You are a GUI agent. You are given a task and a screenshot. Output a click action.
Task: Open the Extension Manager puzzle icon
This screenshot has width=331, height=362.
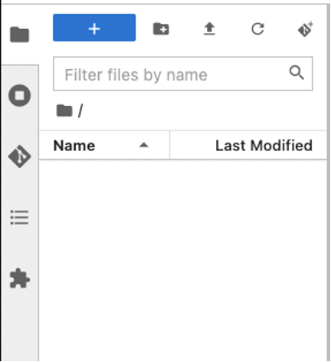pyautogui.click(x=20, y=278)
